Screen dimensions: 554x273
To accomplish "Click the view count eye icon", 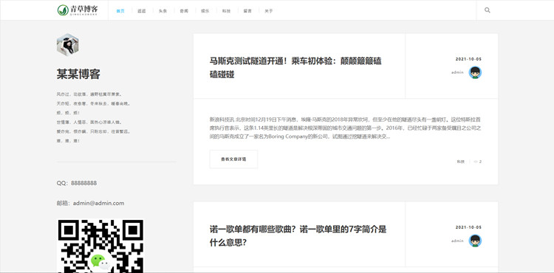I will [x=476, y=162].
